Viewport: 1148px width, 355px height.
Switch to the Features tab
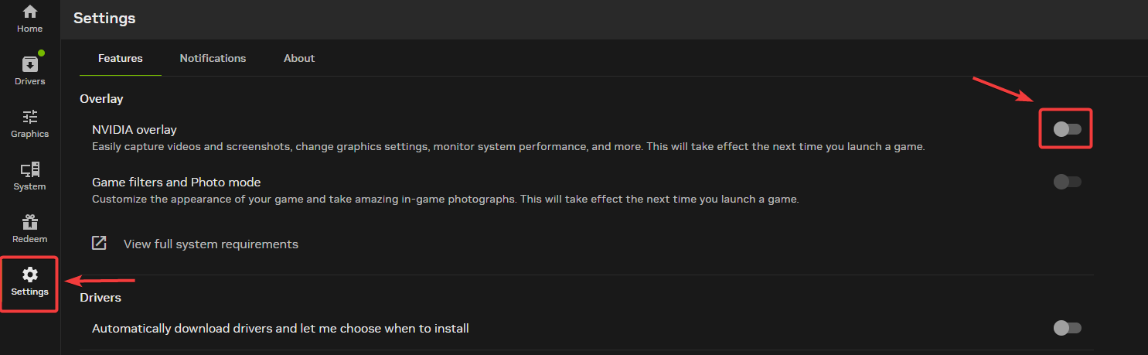[121, 58]
